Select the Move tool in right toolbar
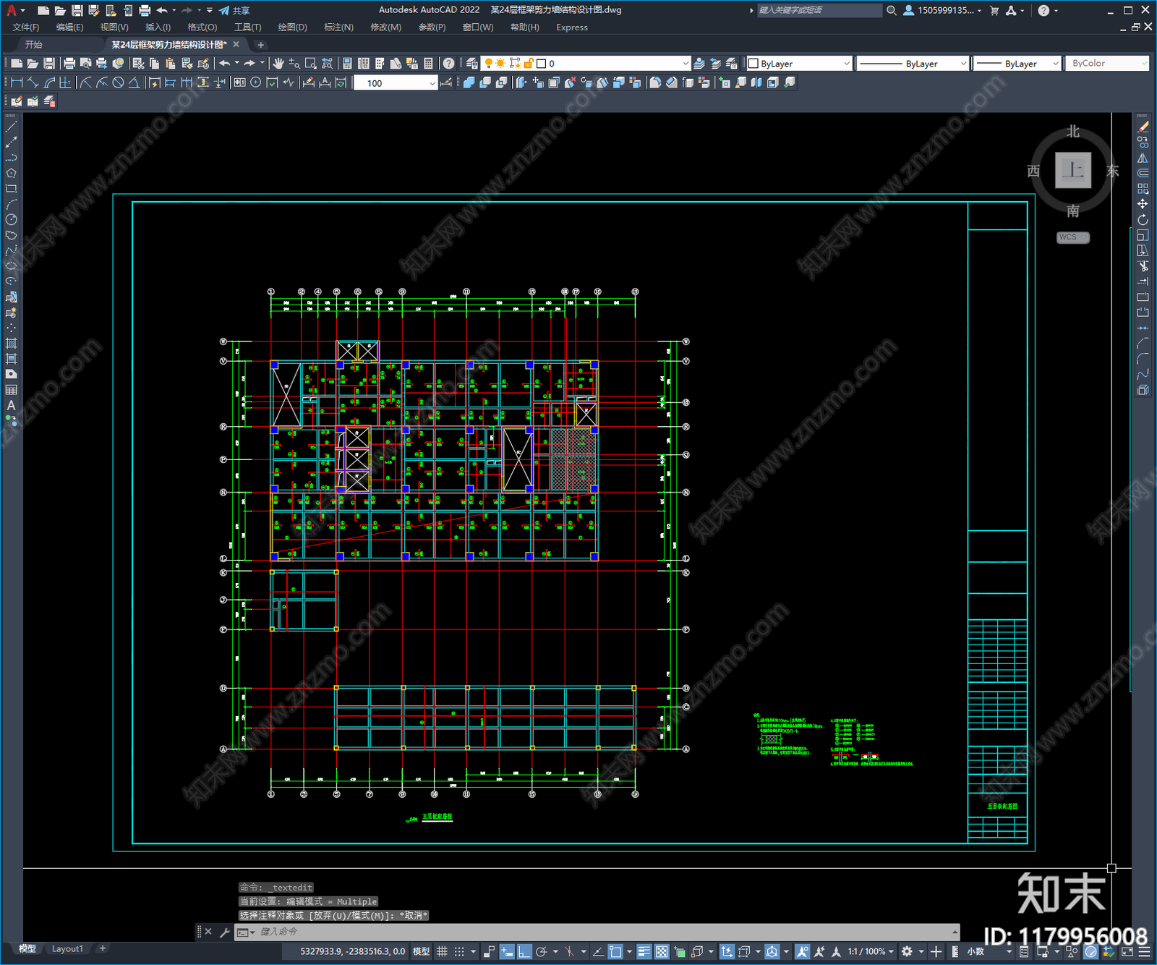Viewport: 1157px width, 965px height. coord(1143,204)
